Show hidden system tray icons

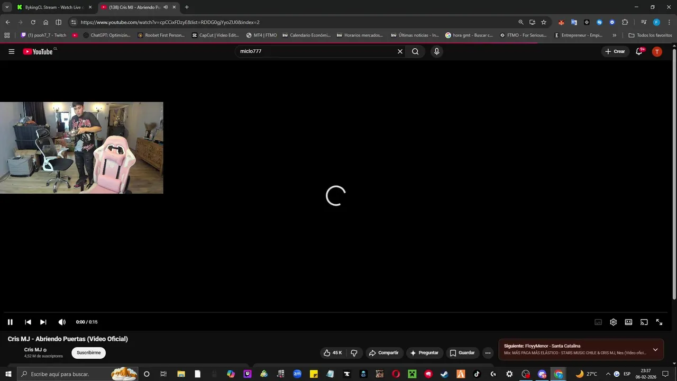(608, 374)
